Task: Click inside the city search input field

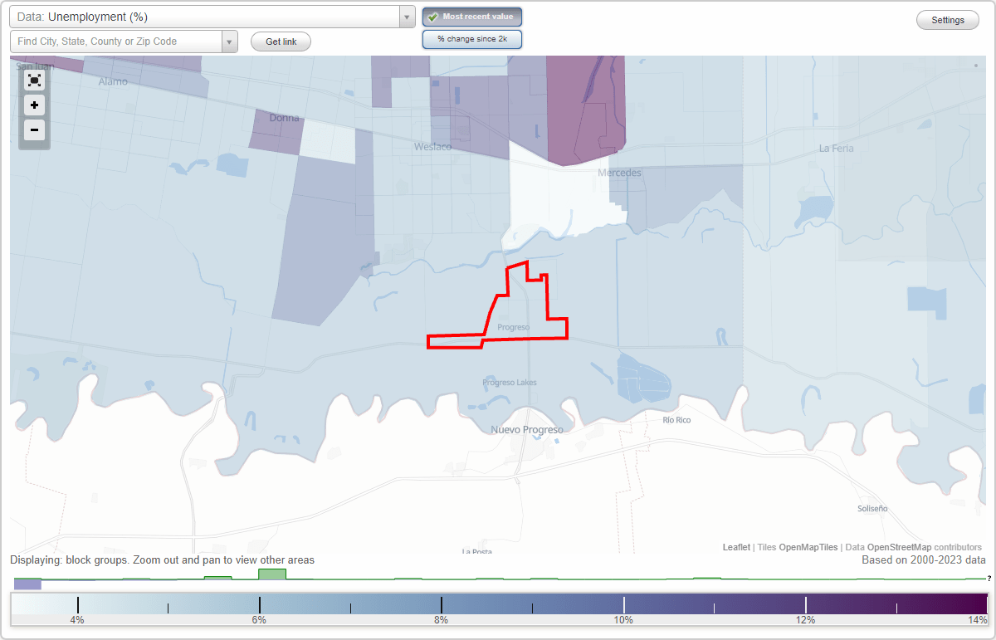Action: [116, 40]
